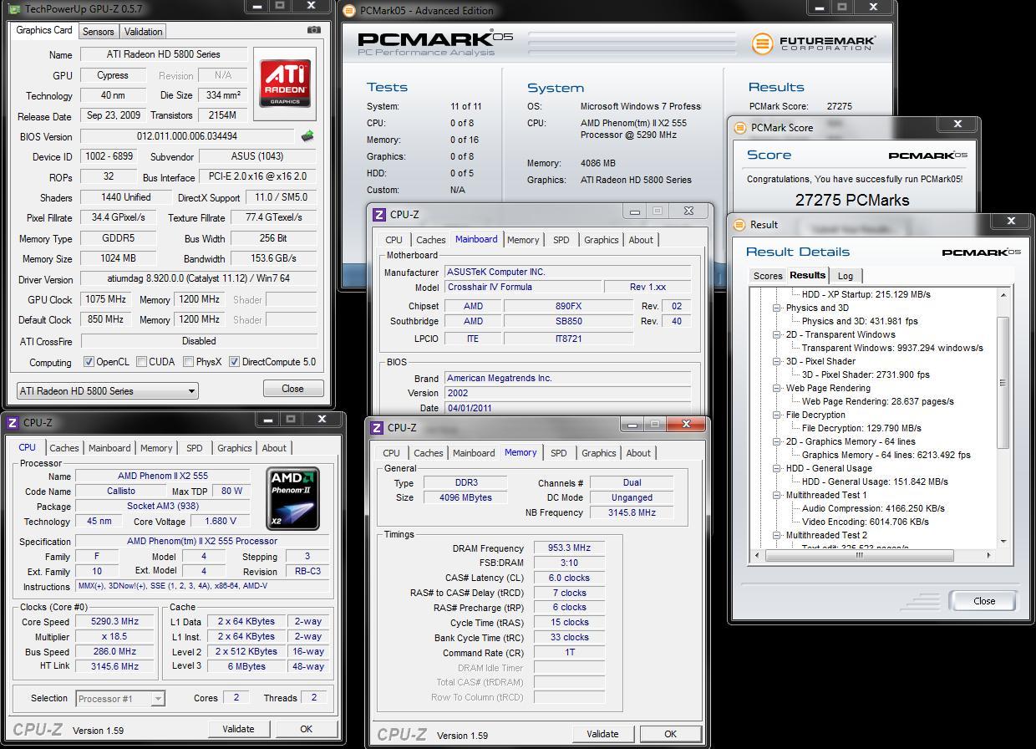Viewport: 1036px width, 749px height.
Task: Click the Result window title icon
Action: coord(739,225)
